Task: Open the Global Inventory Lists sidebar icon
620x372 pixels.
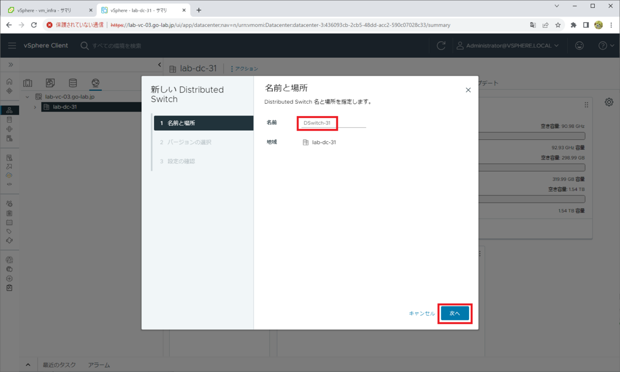Action: [9, 138]
